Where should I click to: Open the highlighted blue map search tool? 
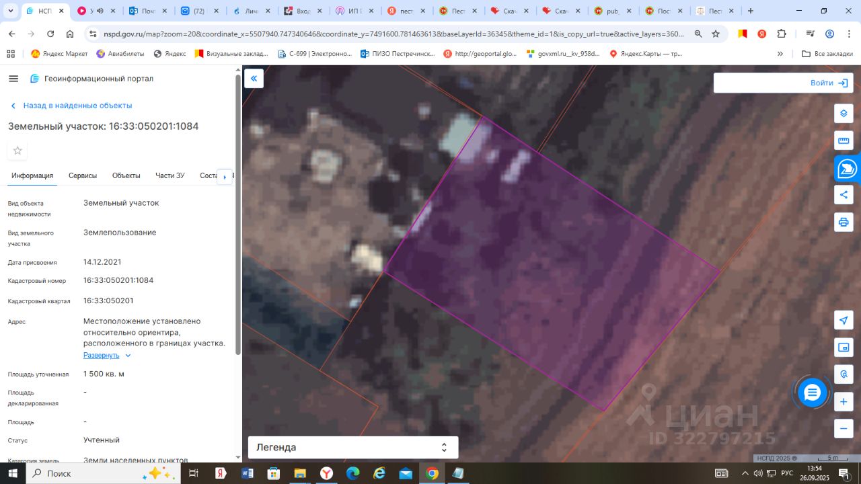(847, 169)
